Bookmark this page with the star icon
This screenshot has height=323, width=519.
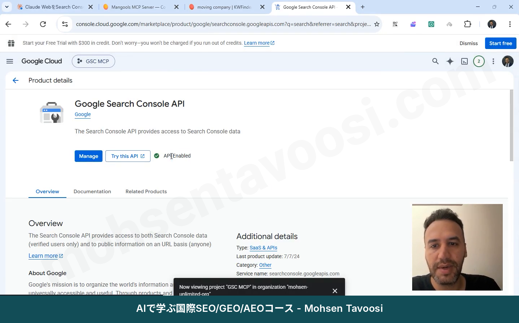pyautogui.click(x=377, y=24)
